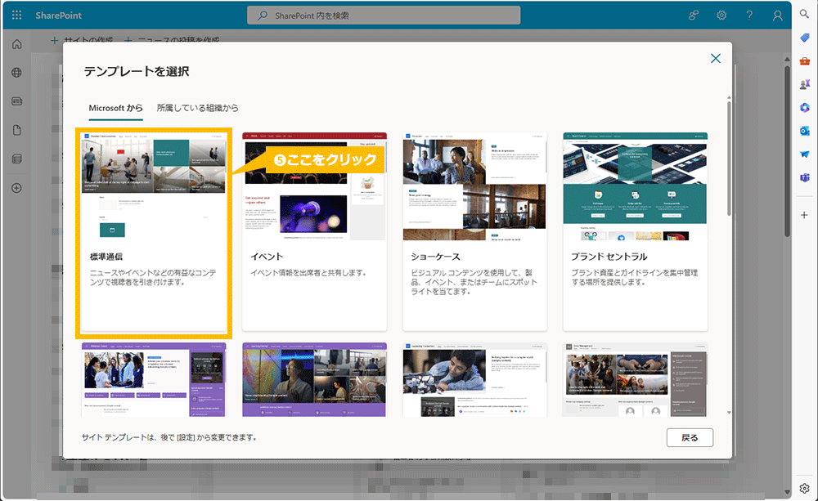Click the add apps plus in right sidebar
The image size is (818, 501).
click(x=805, y=215)
